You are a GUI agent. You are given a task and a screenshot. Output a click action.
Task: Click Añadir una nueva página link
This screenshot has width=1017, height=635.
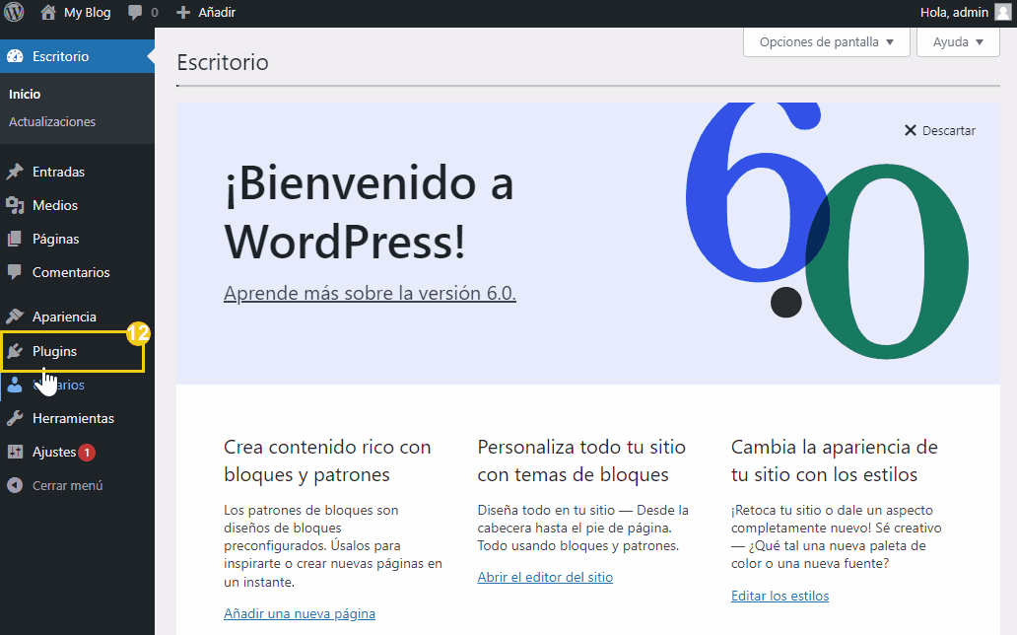[x=300, y=613]
